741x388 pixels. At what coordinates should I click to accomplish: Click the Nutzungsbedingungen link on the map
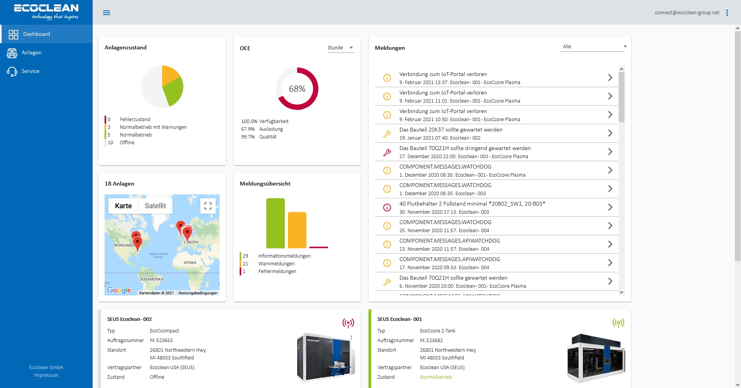coord(198,293)
